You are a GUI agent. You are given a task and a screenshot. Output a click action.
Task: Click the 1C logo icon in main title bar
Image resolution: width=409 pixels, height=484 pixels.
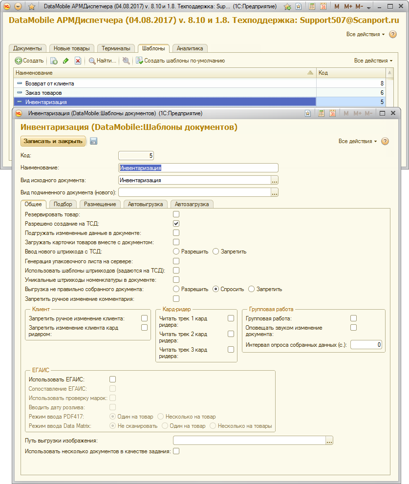tap(7, 6)
